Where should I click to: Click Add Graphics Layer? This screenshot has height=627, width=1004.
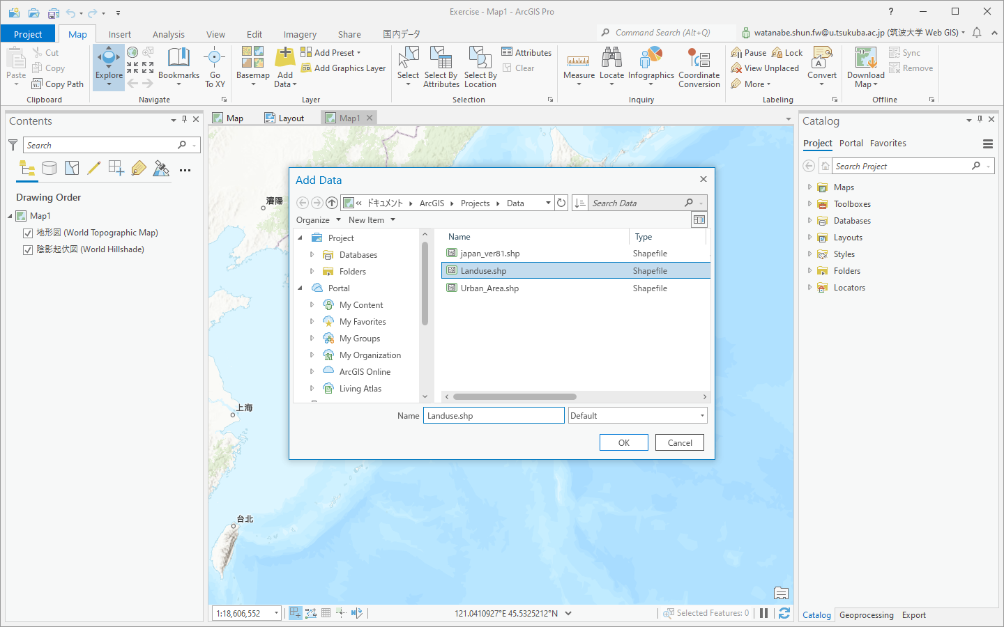343,68
